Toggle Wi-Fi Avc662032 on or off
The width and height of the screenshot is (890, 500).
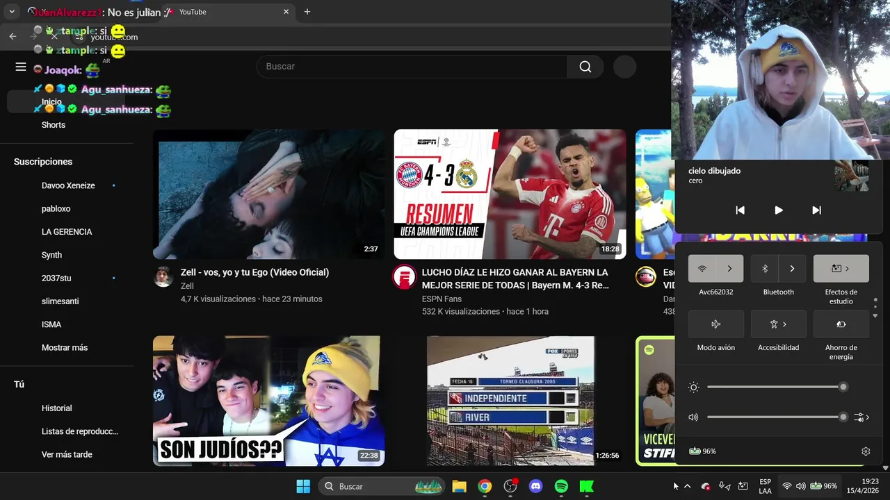tap(702, 268)
